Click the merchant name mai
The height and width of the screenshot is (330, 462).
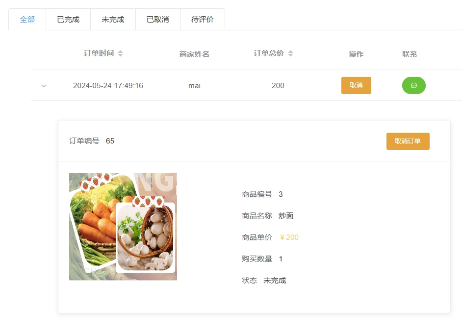(195, 85)
